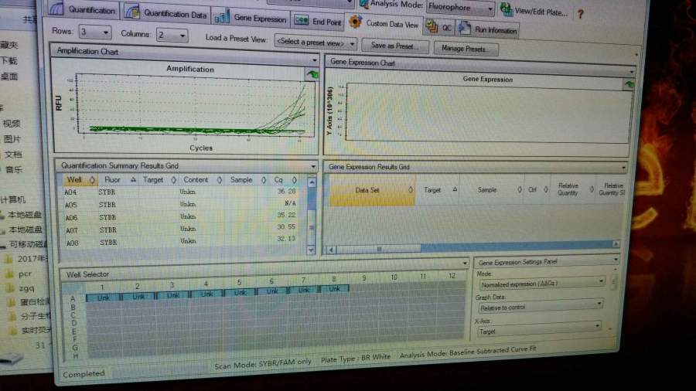Screen dimensions: 696x391
Task: Select the A05 row with N/A Cq
Action: pyautogui.click(x=181, y=204)
